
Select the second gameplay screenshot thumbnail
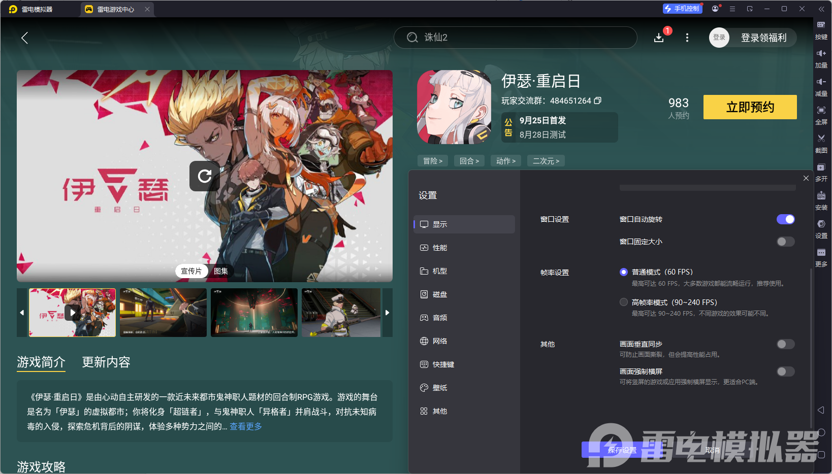(x=163, y=312)
